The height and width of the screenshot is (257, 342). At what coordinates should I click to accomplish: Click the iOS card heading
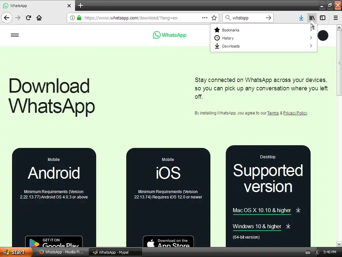pyautogui.click(x=168, y=173)
